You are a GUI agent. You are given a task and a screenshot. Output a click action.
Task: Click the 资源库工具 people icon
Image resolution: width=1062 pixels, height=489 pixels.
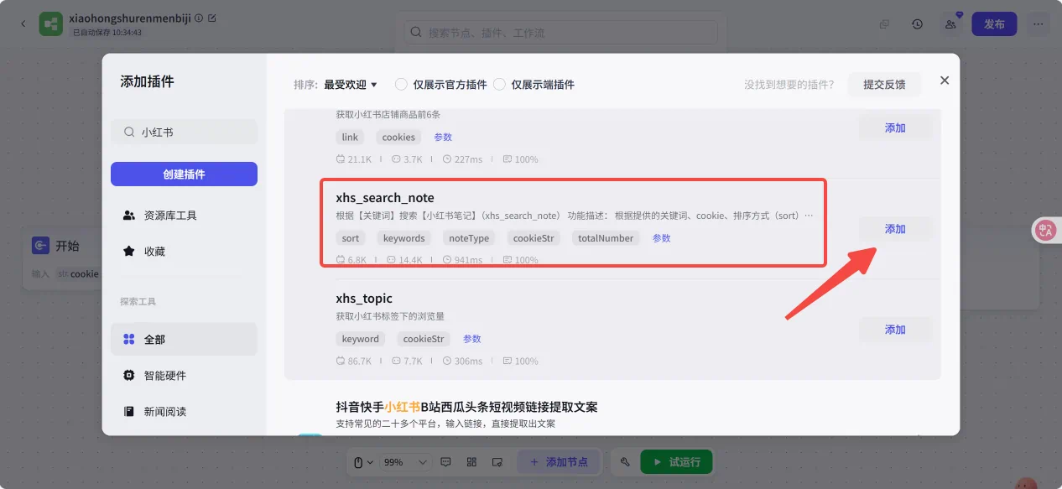[x=129, y=216]
